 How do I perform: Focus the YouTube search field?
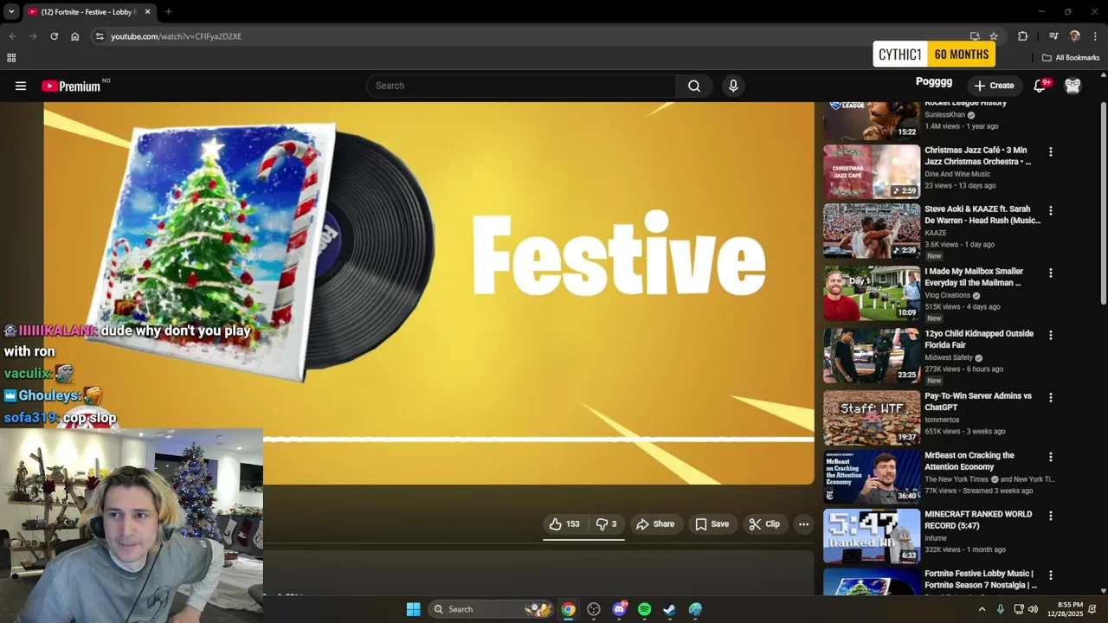click(x=521, y=86)
